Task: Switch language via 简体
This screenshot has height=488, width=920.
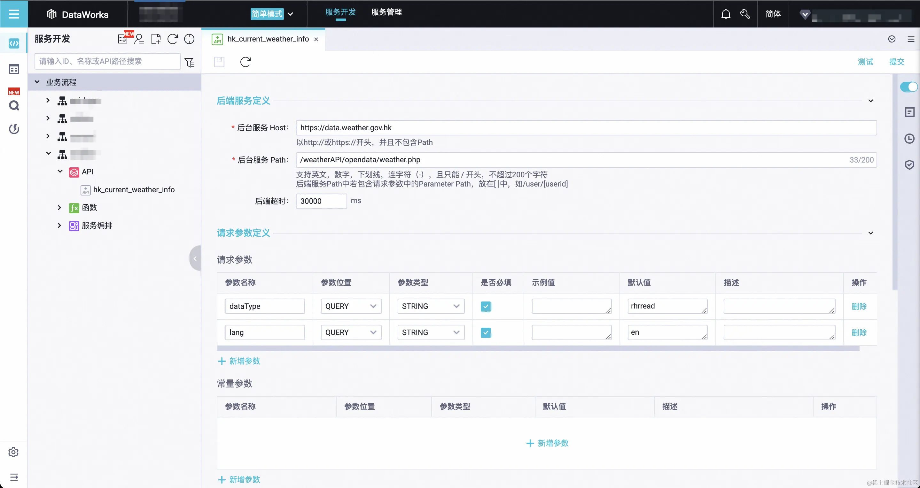Action: coord(773,14)
